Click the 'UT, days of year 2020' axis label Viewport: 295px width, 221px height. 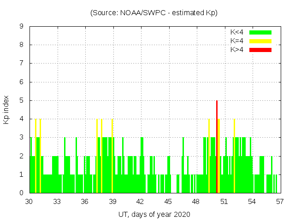pyautogui.click(x=154, y=214)
